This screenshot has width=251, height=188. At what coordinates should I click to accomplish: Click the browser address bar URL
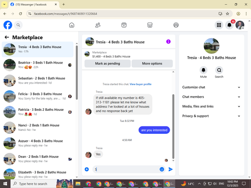coord(66,14)
